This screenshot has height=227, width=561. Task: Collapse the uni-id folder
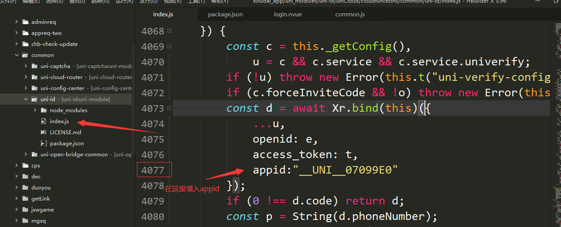point(26,99)
